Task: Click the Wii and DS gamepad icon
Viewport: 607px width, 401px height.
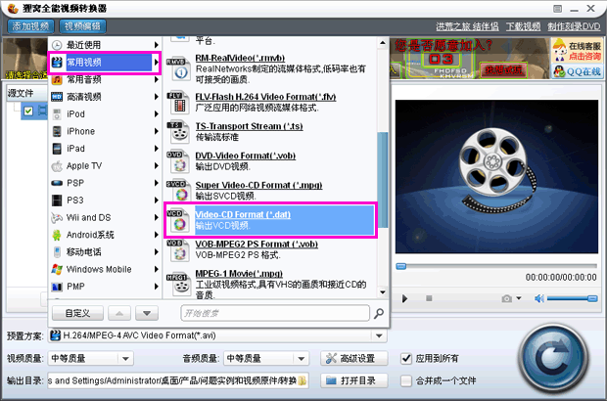Action: [x=57, y=218]
